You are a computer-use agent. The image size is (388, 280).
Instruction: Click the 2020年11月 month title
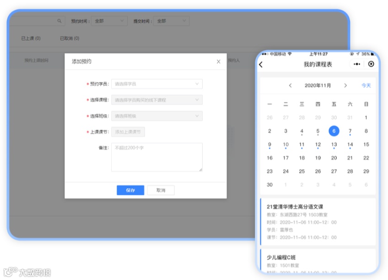click(x=318, y=86)
